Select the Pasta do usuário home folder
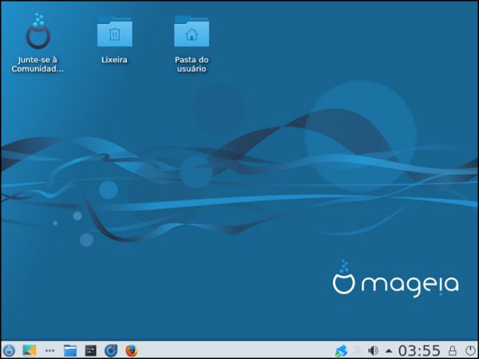 pyautogui.click(x=192, y=31)
